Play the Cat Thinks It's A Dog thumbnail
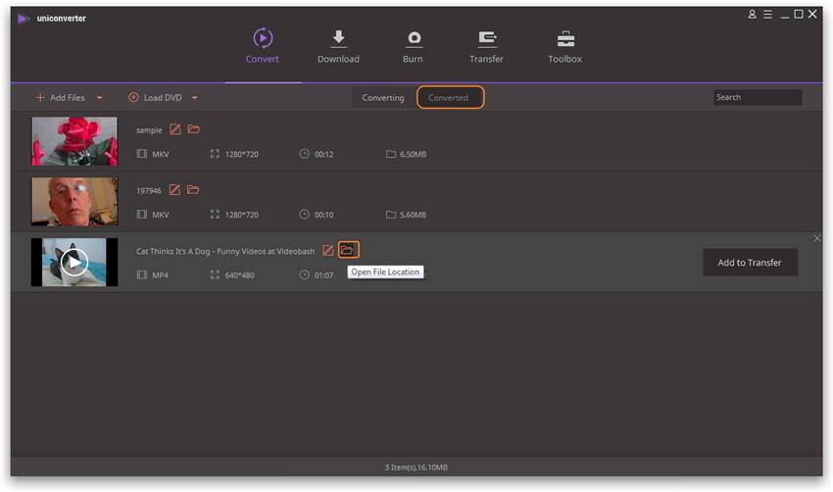The width and height of the screenshot is (833, 492). (x=74, y=263)
